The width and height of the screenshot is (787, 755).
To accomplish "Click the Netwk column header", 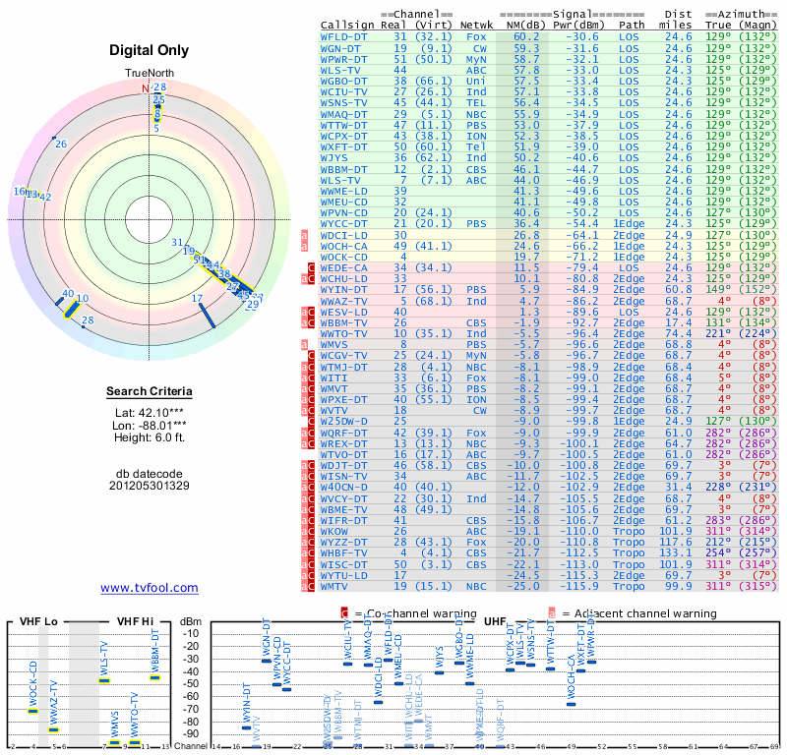I will pyautogui.click(x=476, y=26).
